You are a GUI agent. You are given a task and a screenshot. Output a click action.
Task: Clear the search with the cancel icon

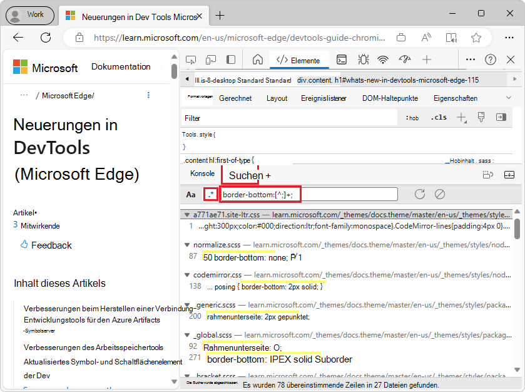(x=439, y=194)
